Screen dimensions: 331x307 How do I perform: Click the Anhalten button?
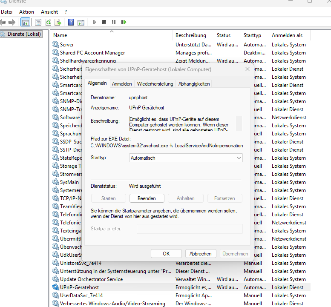(186, 198)
